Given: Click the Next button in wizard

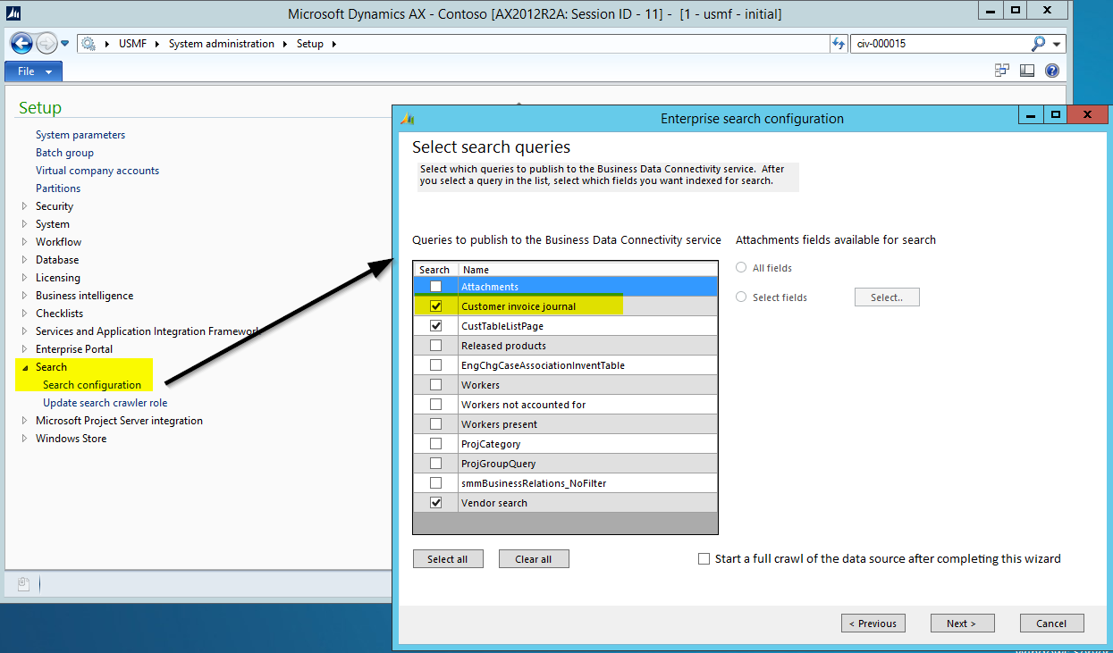Looking at the screenshot, I should [x=962, y=623].
